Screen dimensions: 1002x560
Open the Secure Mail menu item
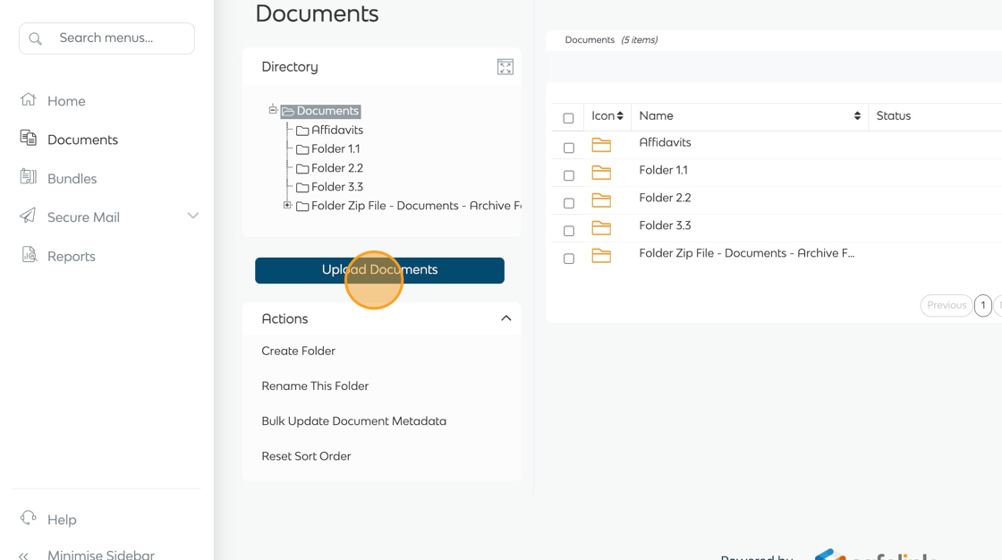[x=84, y=217]
